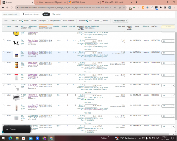This screenshot has height=141, width=177.
Task: Click the browser forward arrow
Action: 7,7
